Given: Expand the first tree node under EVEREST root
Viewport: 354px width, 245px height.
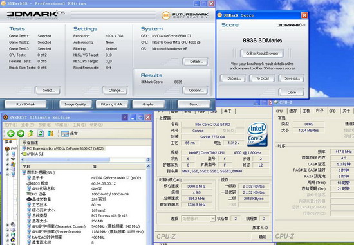Looking at the screenshot, I should coord(7,154).
